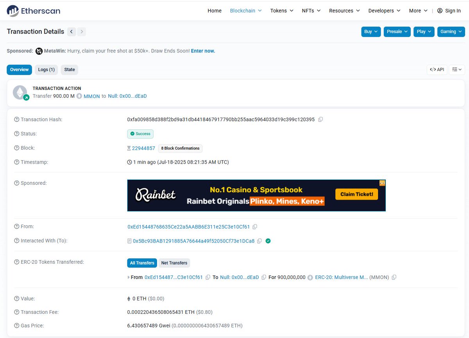Open the Tokens menu

(282, 11)
